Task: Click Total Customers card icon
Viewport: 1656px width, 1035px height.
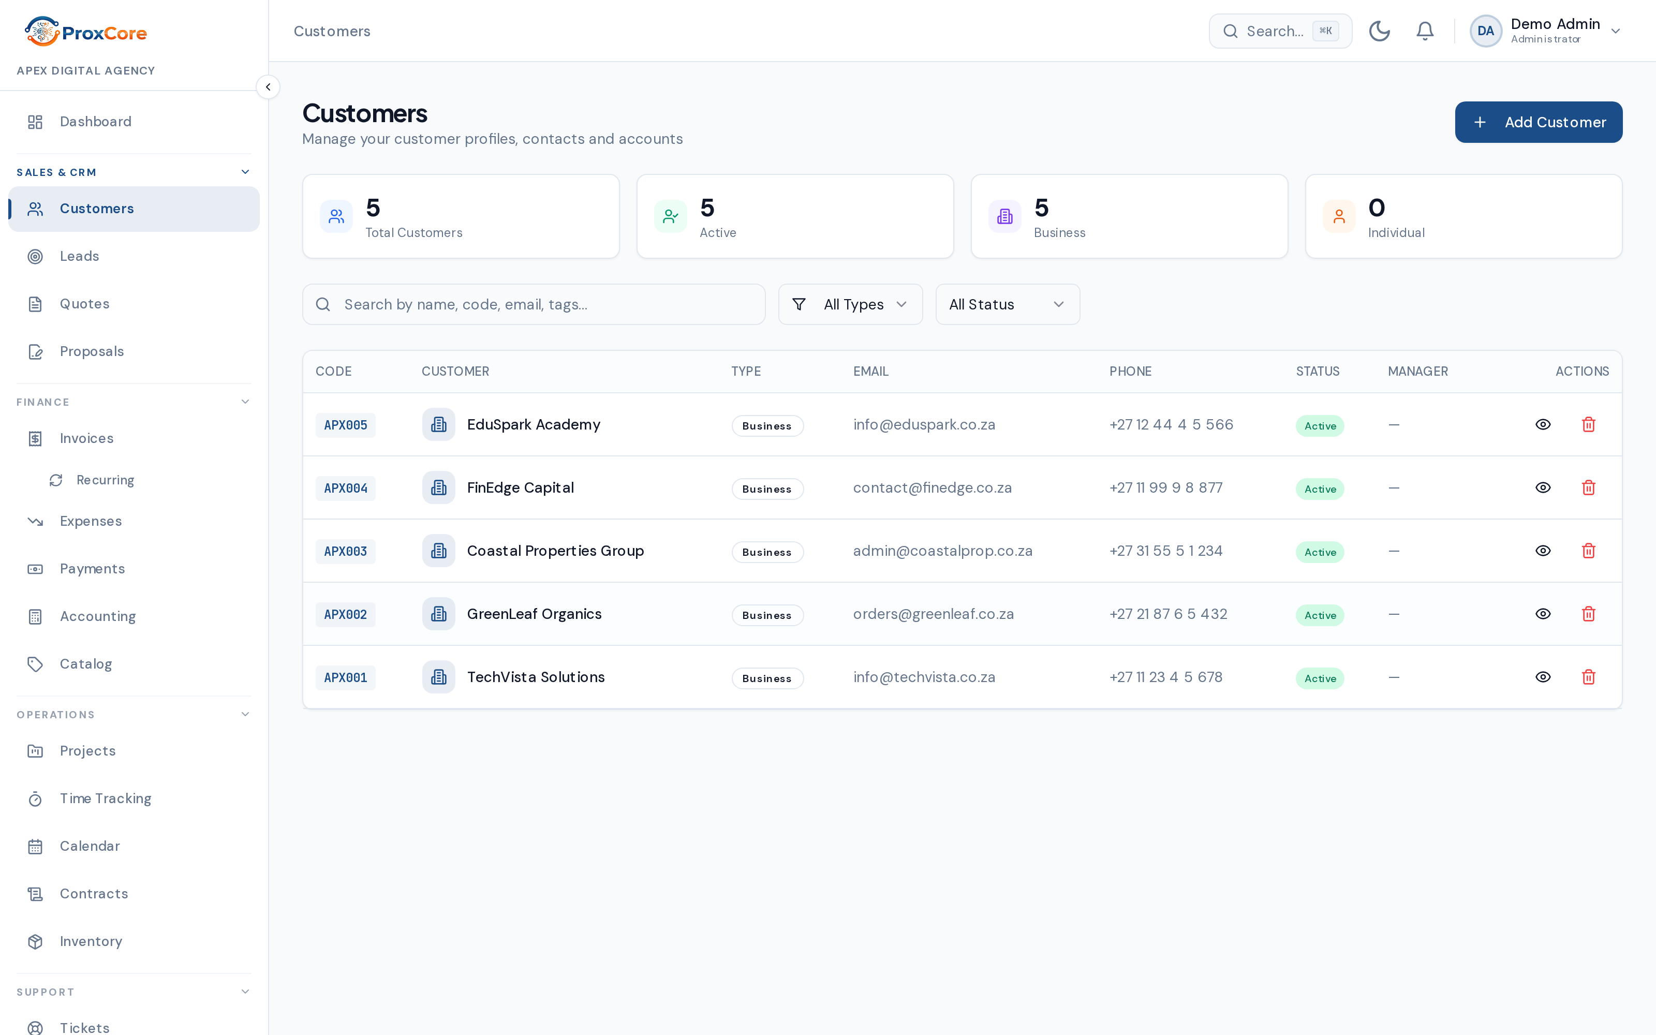Action: pos(336,216)
